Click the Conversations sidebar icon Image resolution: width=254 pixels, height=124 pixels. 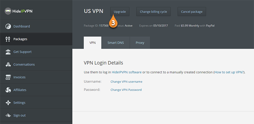pyautogui.click(x=8, y=64)
